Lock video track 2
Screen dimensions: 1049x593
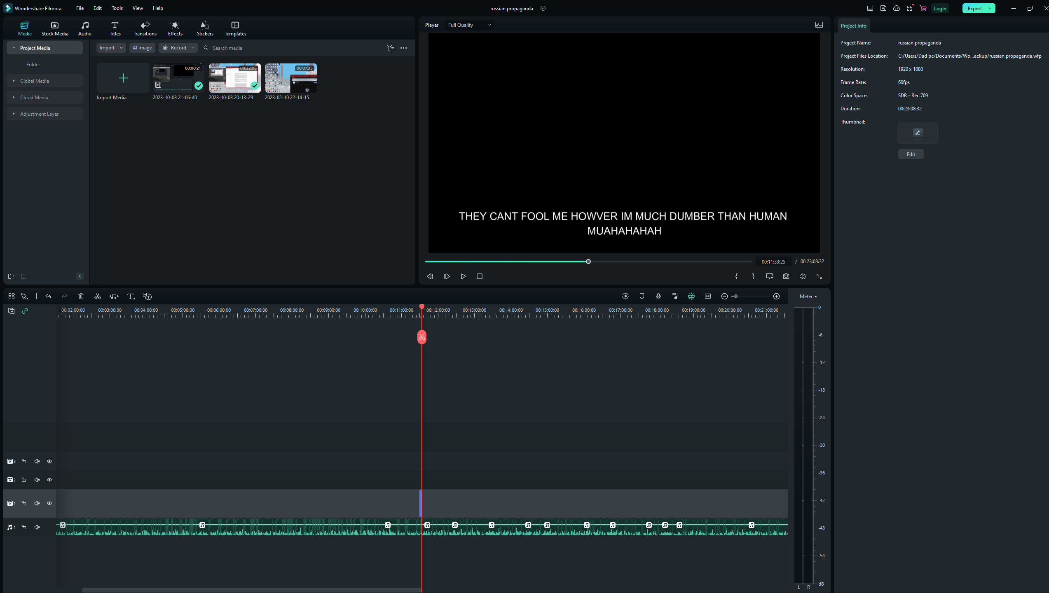(24, 480)
